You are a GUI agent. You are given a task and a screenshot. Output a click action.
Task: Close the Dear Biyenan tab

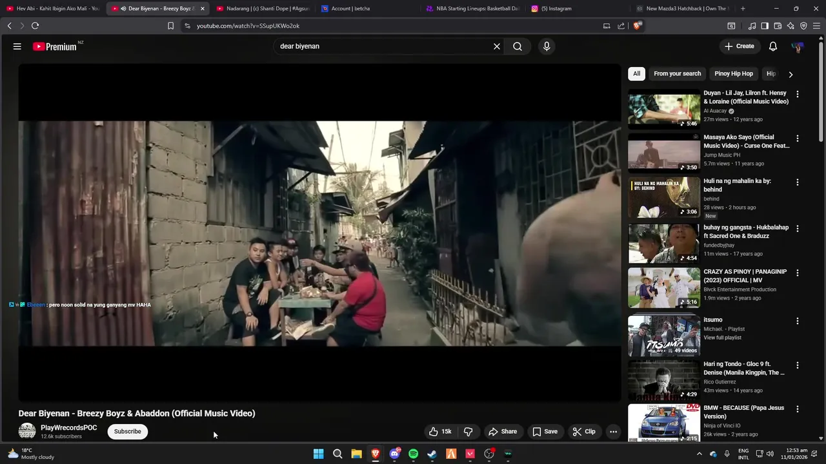[203, 8]
